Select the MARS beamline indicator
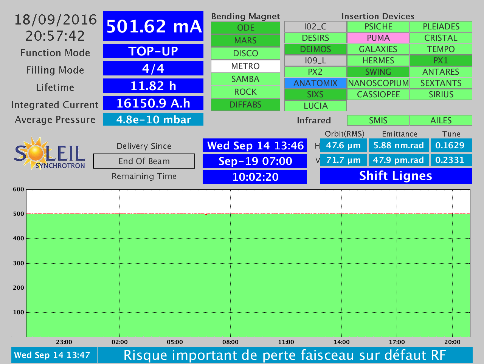The width and height of the screenshot is (484, 364). [245, 41]
